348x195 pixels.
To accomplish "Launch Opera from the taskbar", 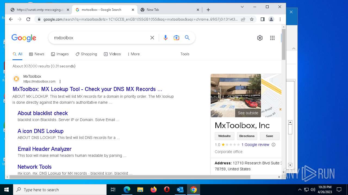I will pyautogui.click(x=167, y=190).
